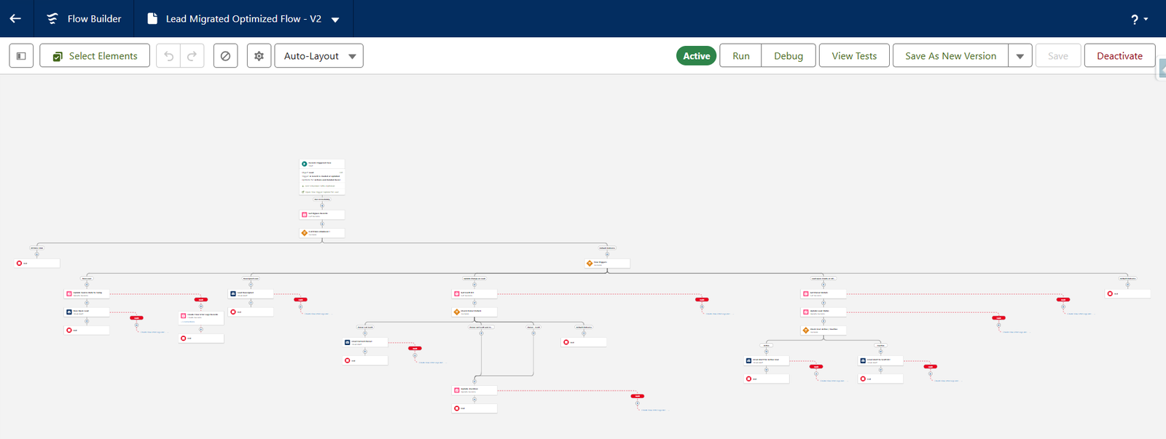Image resolution: width=1166 pixels, height=439 pixels.
Task: Click the pink Get Records node under start
Action: click(305, 215)
